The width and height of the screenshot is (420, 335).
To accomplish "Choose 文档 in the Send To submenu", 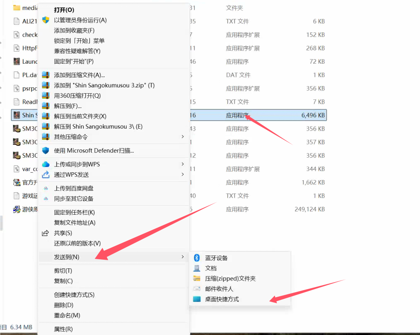I will click(x=211, y=268).
